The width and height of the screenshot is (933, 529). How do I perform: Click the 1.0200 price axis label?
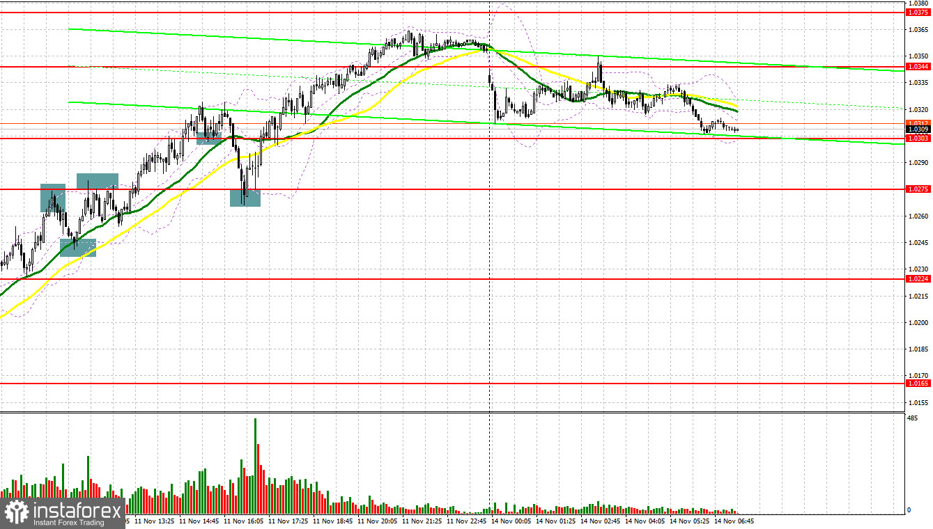pos(917,323)
